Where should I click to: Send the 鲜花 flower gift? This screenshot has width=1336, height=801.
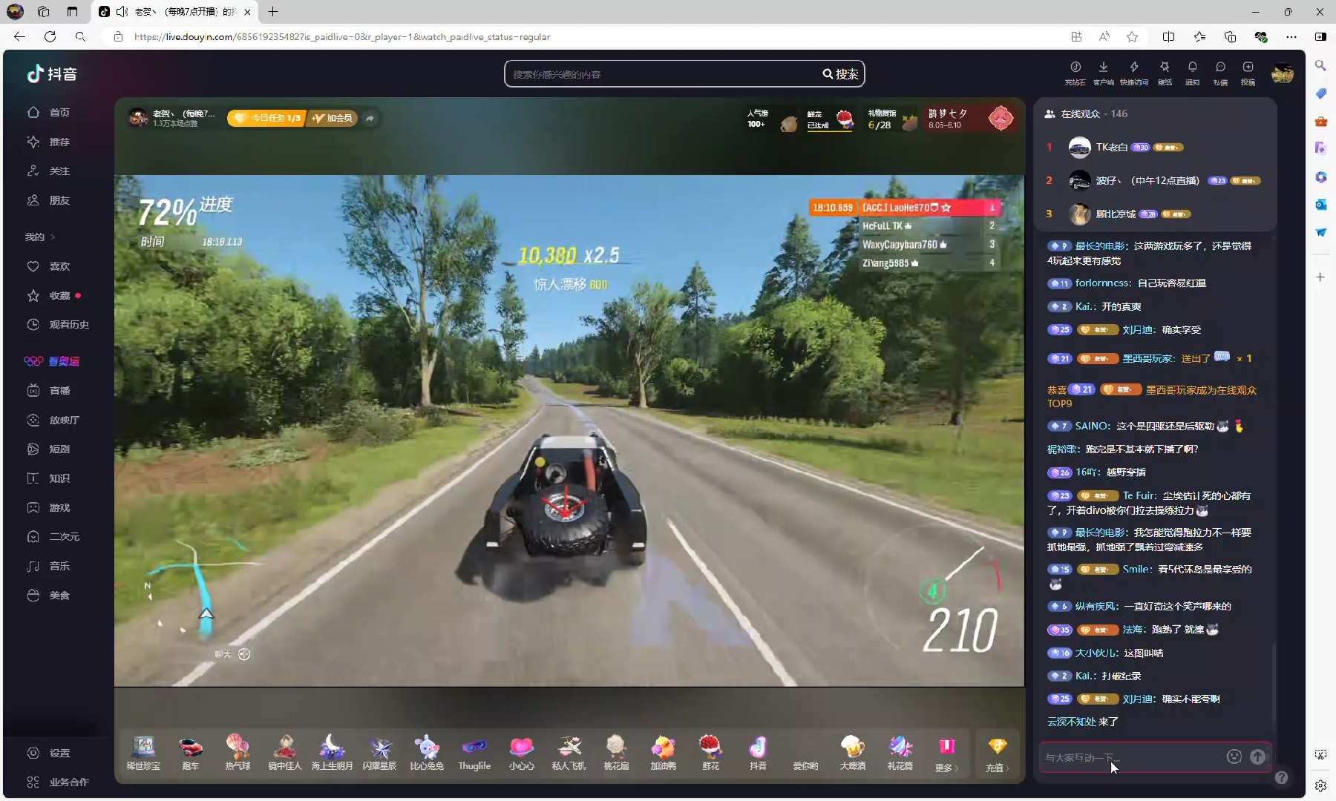click(710, 752)
